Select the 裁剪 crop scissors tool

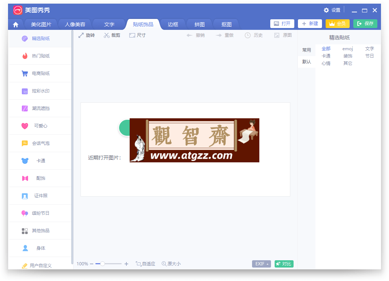pyautogui.click(x=112, y=35)
